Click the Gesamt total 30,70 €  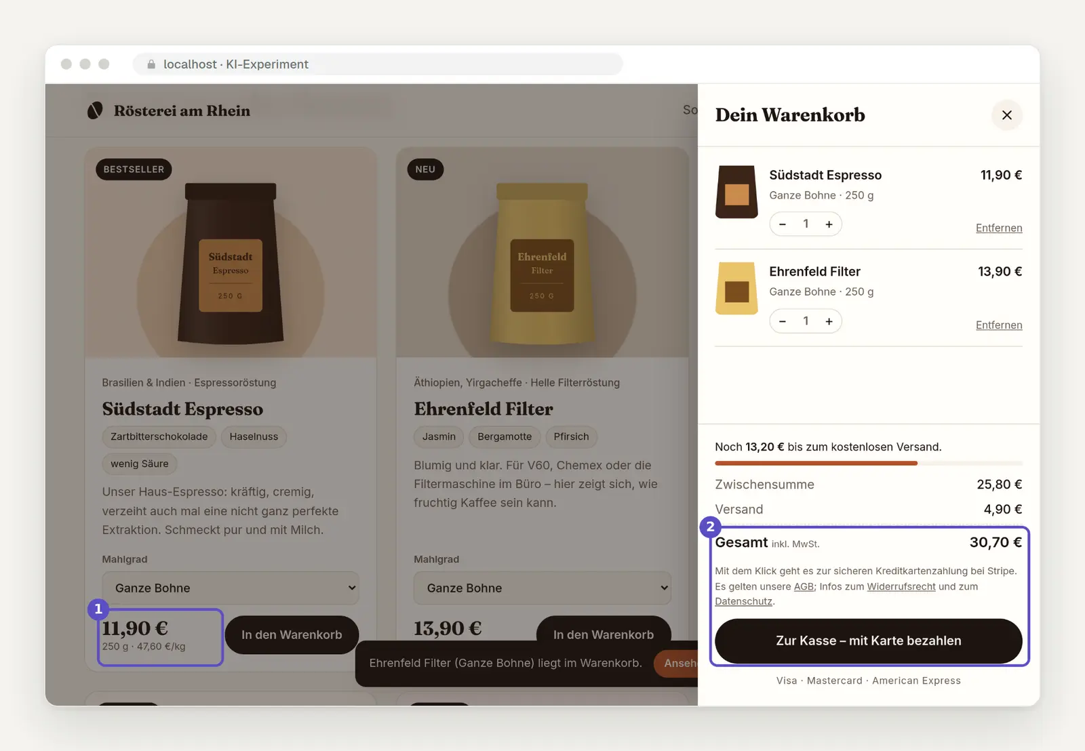click(x=995, y=542)
